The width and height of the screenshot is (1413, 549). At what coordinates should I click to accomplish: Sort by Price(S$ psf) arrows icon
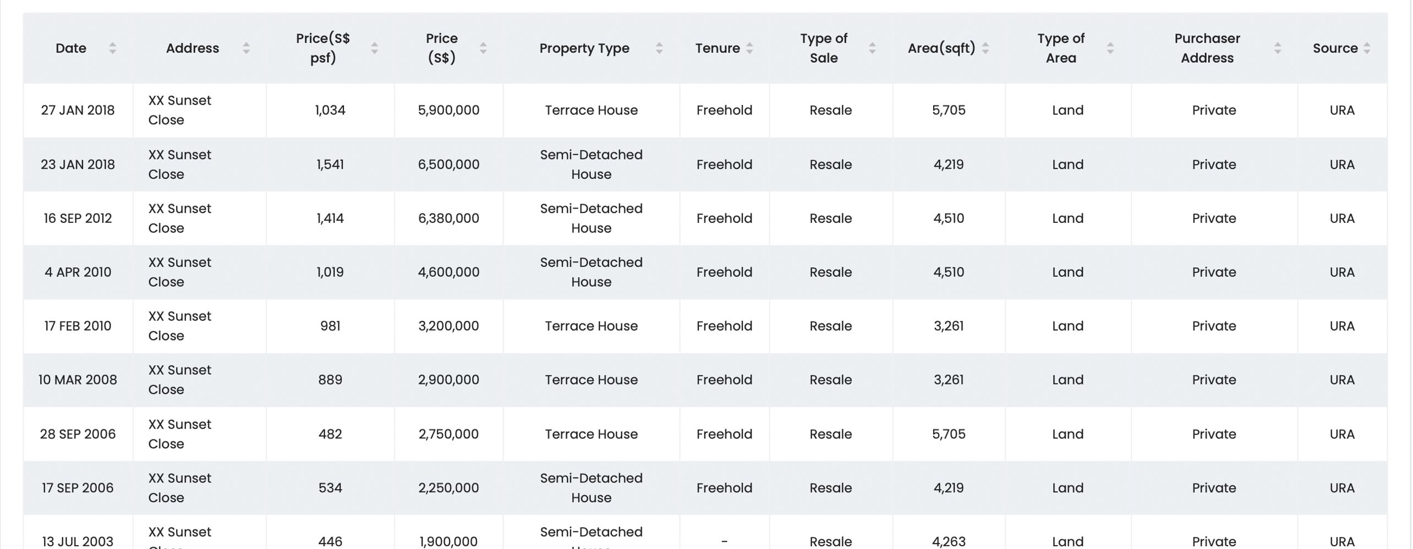click(x=374, y=48)
